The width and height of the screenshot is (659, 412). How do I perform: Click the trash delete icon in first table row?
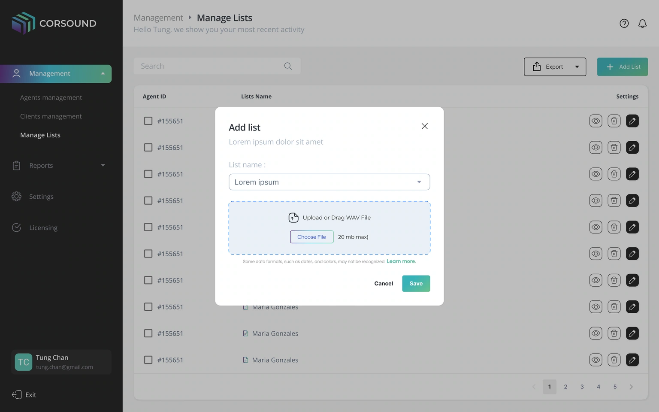click(x=614, y=121)
